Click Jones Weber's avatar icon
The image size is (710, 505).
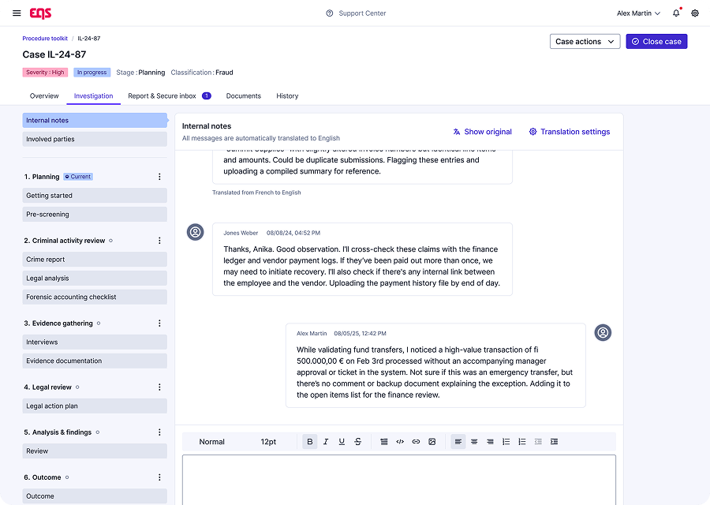[x=195, y=232]
